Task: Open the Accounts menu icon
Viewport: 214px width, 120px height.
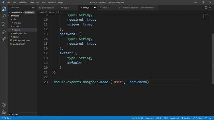Action: point(4,104)
